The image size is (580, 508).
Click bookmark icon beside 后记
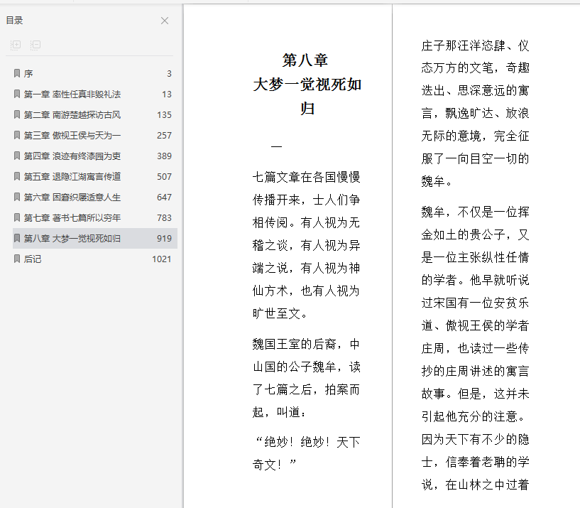coord(16,259)
